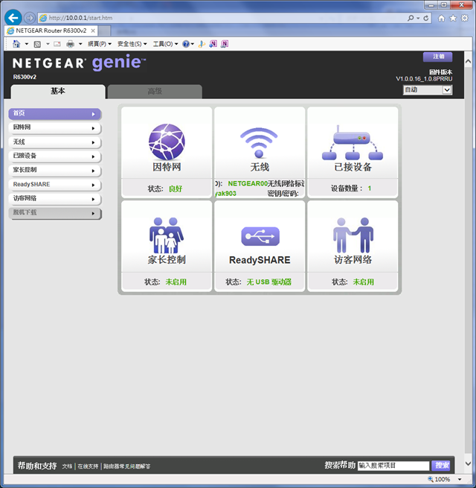Click the firmware version V1.0.0.16_1.0.8PRRU text
476x488 pixels.
[424, 79]
